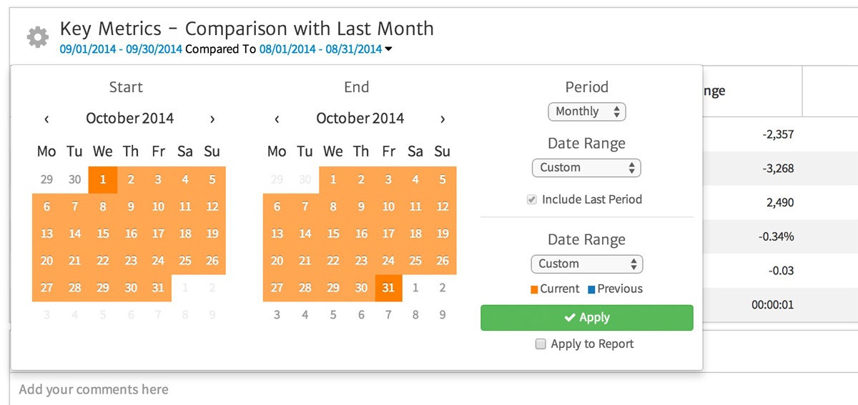This screenshot has height=405, width=858.
Task: Open the first Custom date range dropdown
Action: coord(586,168)
